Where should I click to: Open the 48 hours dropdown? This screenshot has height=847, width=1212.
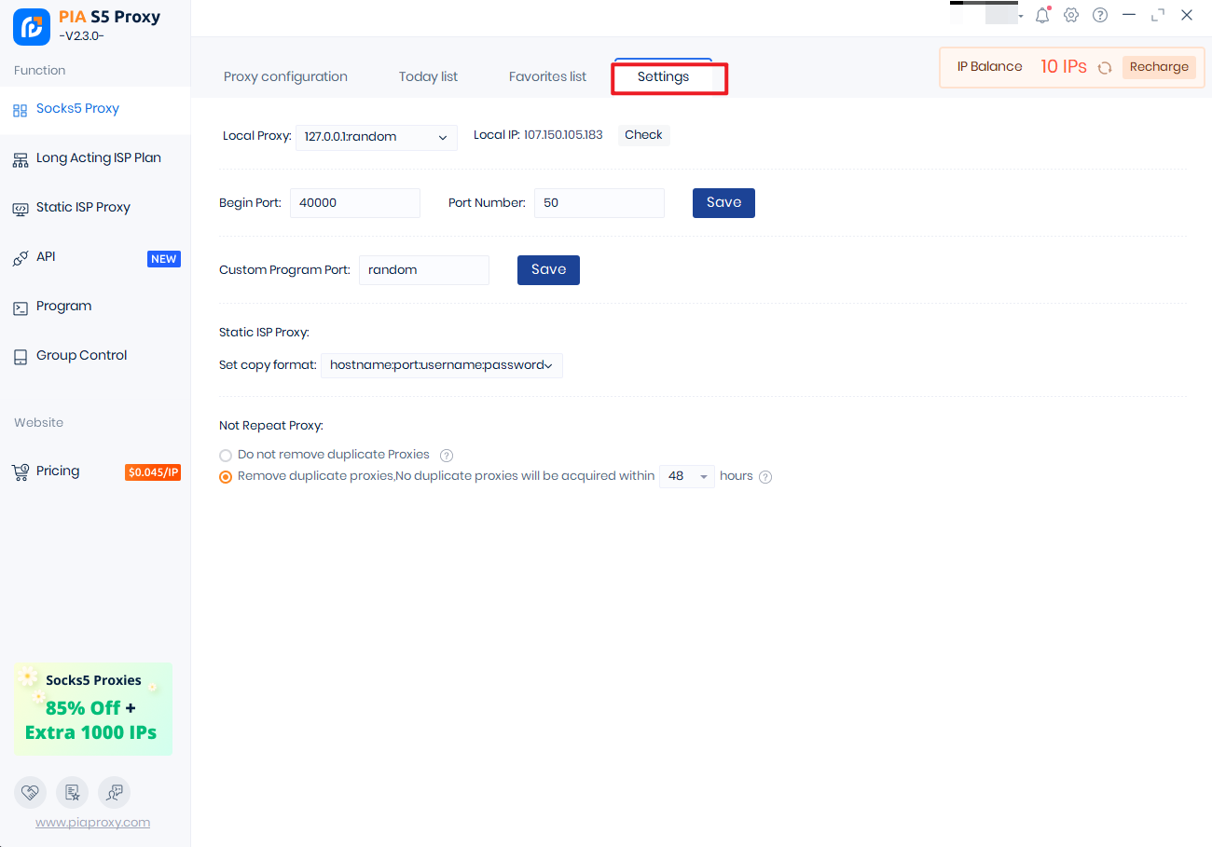pyautogui.click(x=686, y=476)
